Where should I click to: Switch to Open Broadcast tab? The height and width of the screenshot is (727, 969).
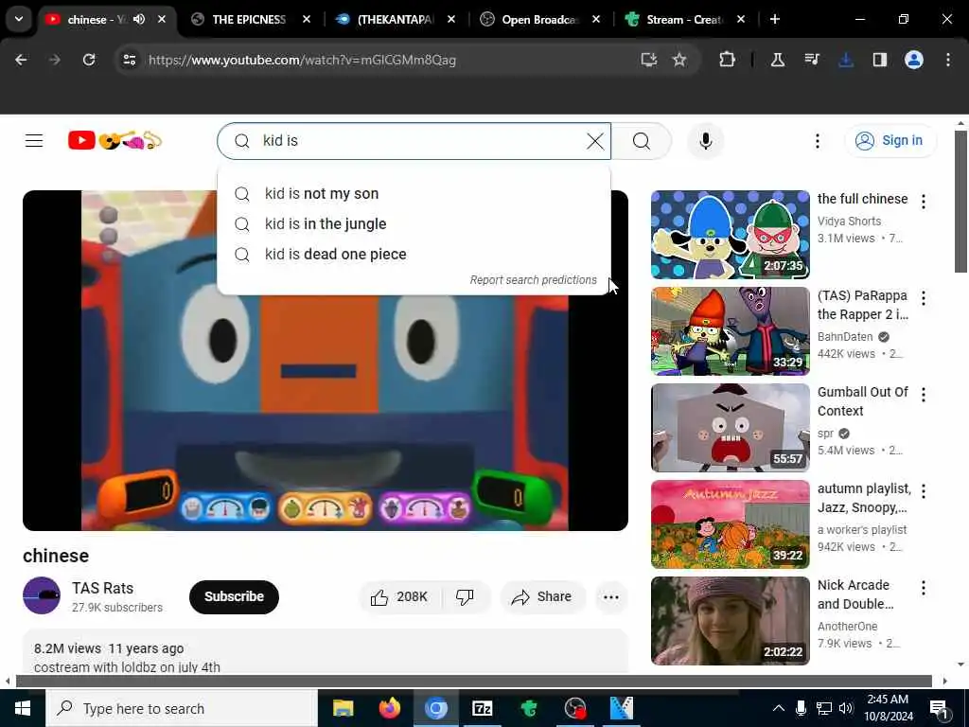click(540, 19)
